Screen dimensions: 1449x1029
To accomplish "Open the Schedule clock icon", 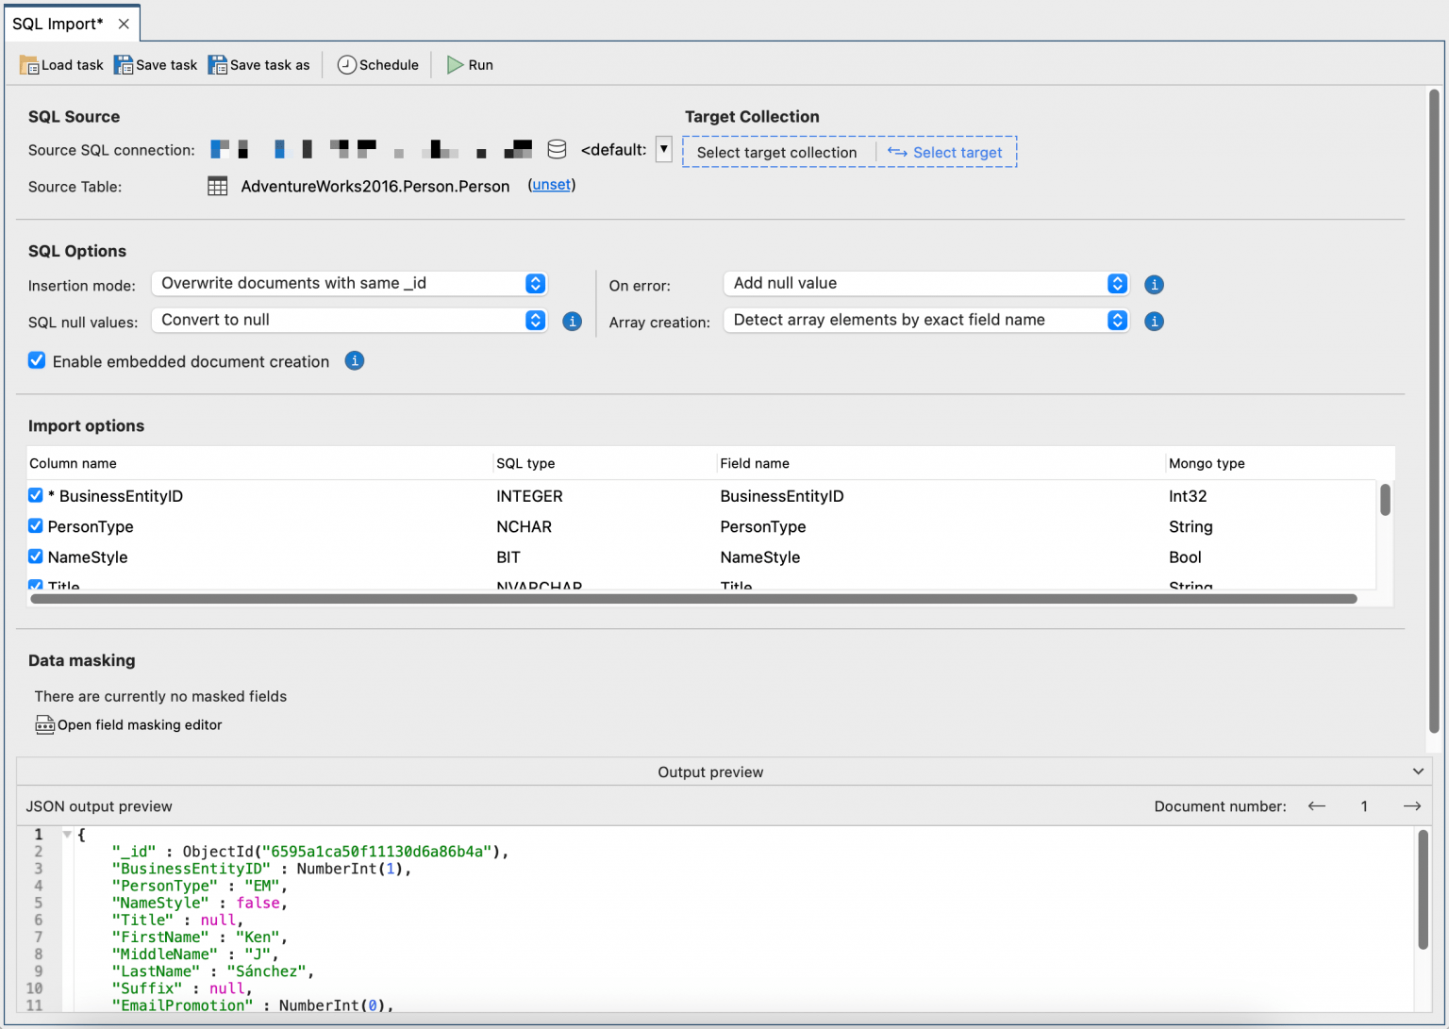I will (x=347, y=65).
